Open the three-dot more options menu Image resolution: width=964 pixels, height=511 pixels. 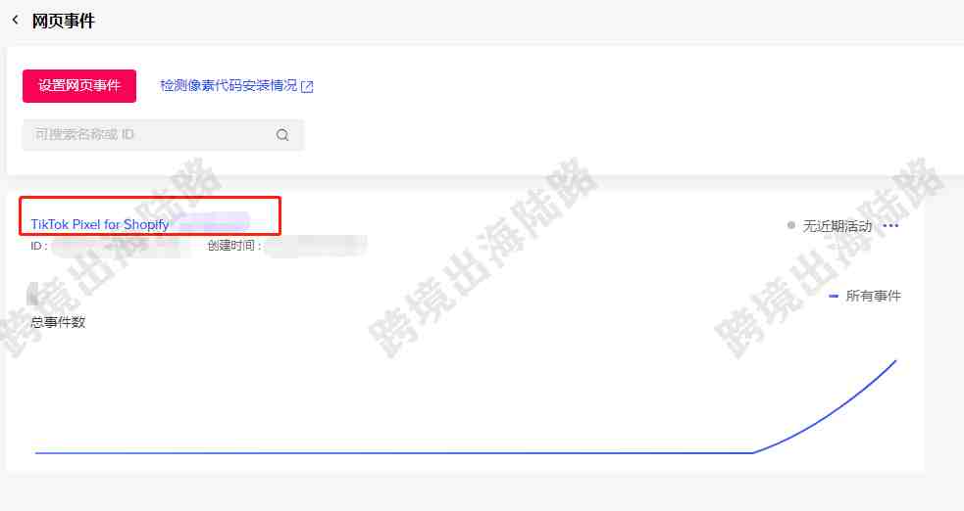point(890,226)
